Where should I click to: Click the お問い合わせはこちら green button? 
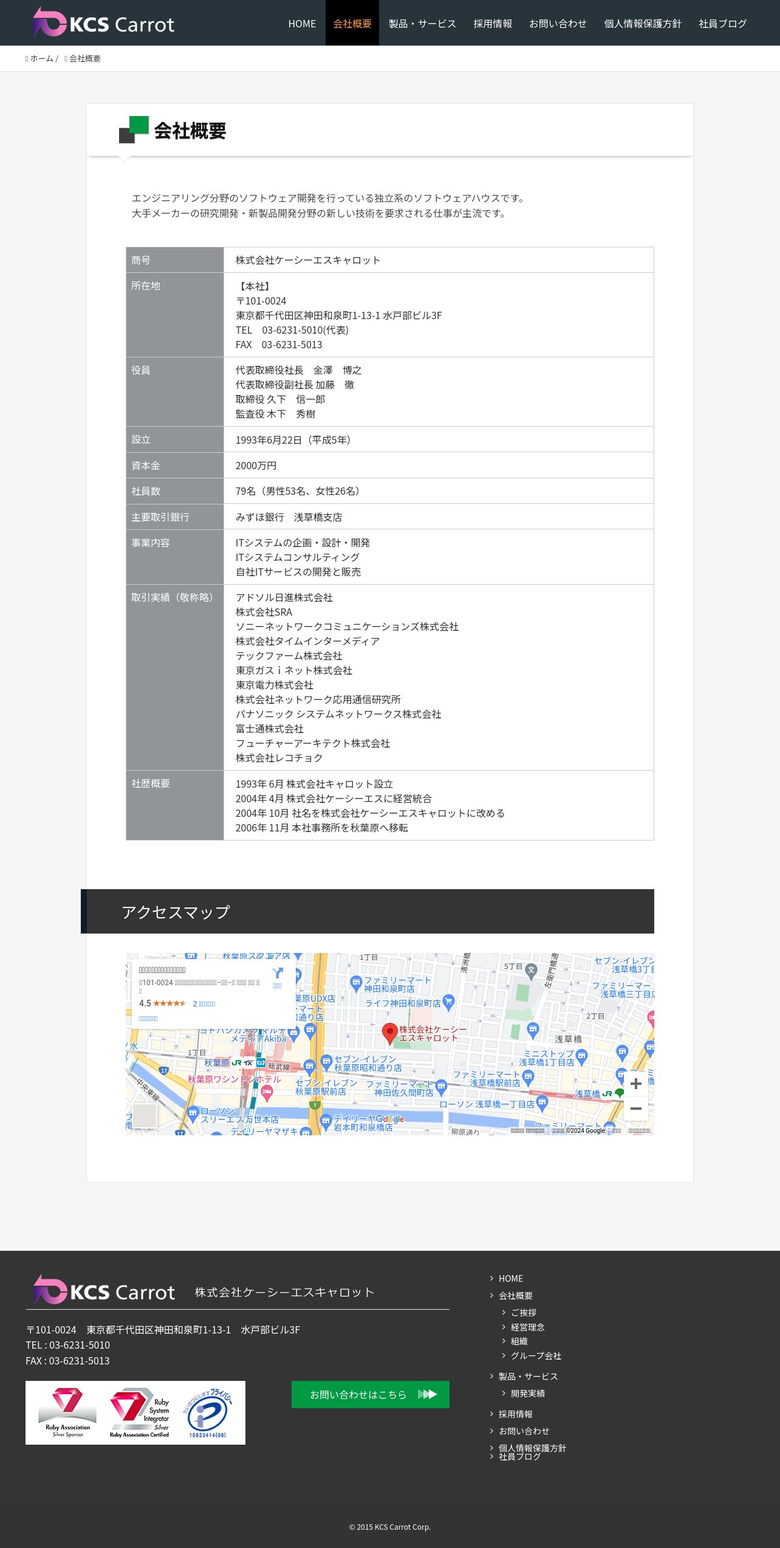click(371, 1394)
